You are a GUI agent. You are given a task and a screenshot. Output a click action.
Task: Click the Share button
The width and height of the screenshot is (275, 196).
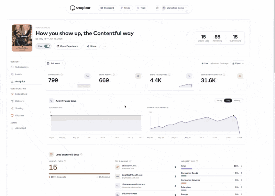tap(91, 46)
